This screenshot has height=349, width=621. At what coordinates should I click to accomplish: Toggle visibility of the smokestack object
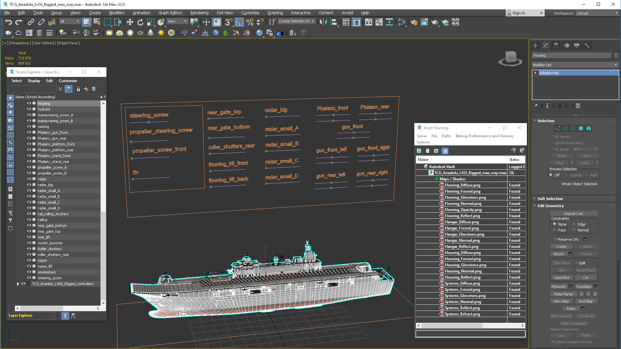(x=29, y=272)
